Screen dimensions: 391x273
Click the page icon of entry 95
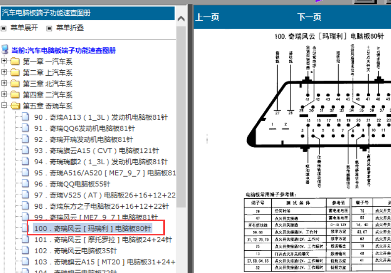point(25,172)
